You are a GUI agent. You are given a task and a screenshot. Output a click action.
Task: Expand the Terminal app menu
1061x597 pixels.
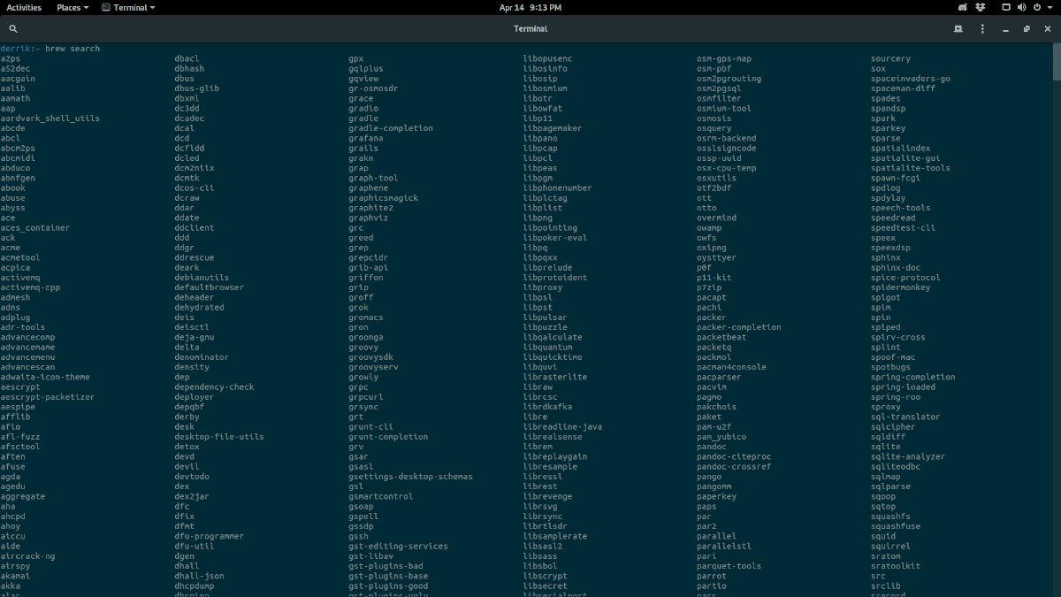coord(128,7)
